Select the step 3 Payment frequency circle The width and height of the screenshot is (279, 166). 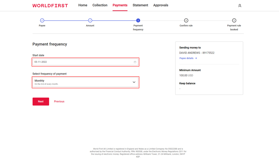tap(138, 20)
